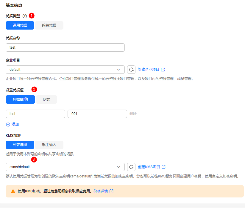Screen dimensions: 245x210
Task: Refresh the KMS key list
Action: tap(131, 167)
